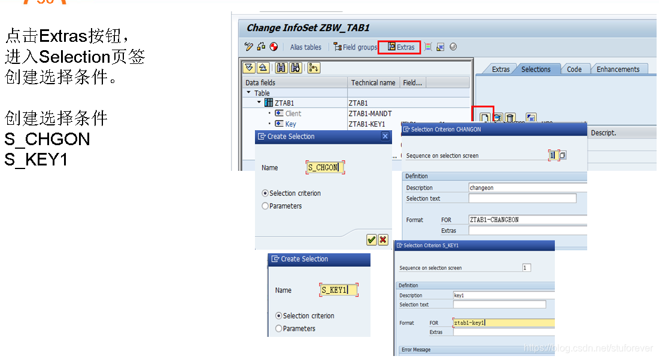Click title bar icon of S_KEY1 Create Selection
The height and width of the screenshot is (359, 659).
pos(275,259)
